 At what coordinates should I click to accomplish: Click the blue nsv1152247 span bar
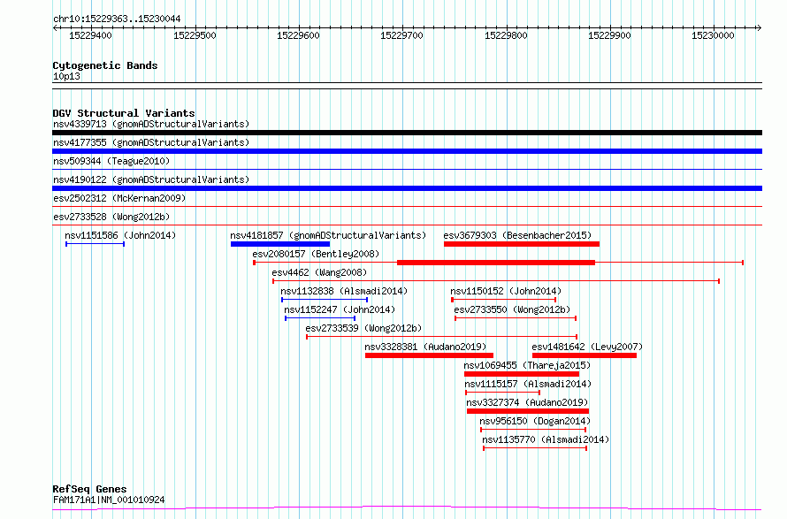click(320, 318)
